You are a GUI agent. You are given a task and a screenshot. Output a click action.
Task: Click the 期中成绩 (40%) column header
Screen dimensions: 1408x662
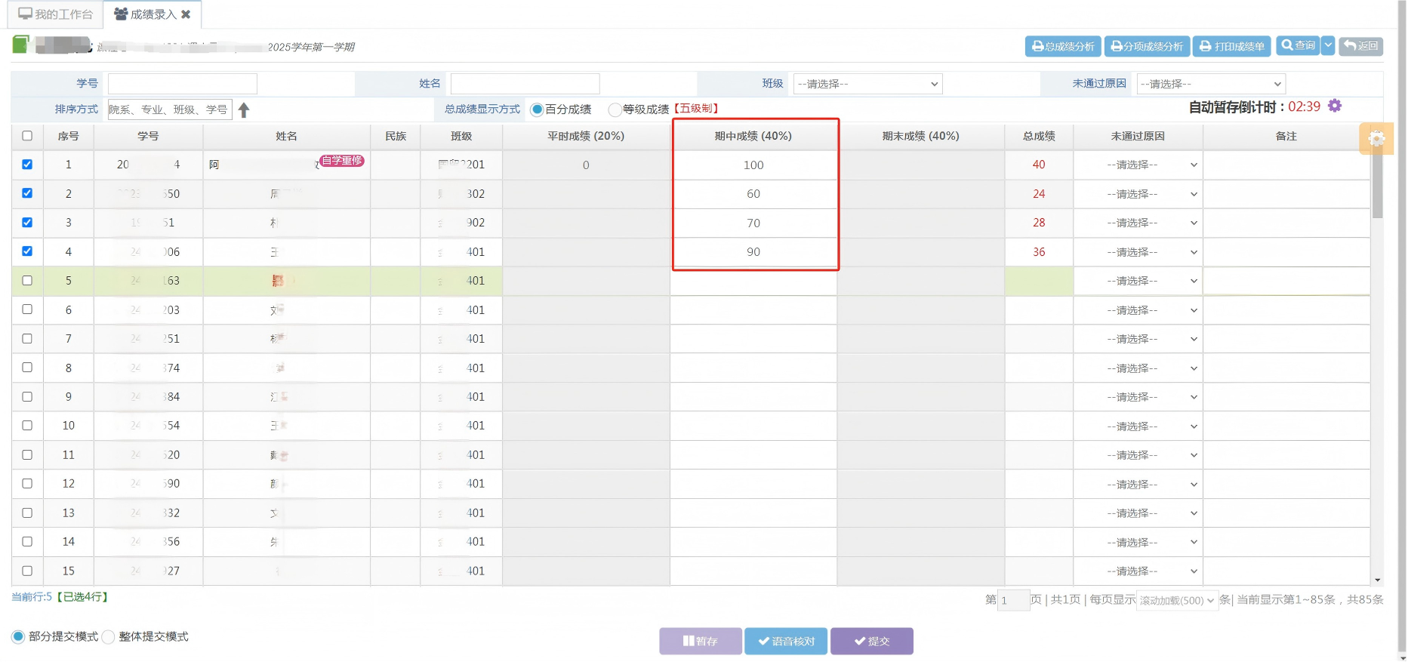753,136
